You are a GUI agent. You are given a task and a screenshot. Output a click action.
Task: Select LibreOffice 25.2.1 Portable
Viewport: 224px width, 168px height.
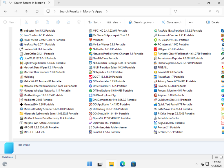tap(37, 54)
